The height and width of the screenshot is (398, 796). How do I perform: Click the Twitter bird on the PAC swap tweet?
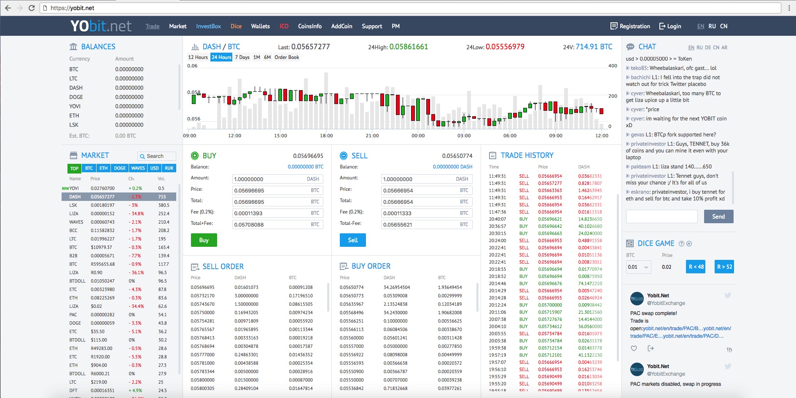[728, 295]
